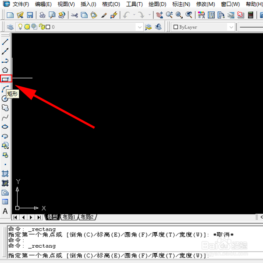
Task: Click the Save floppy disk icon
Action: (x=30, y=15)
